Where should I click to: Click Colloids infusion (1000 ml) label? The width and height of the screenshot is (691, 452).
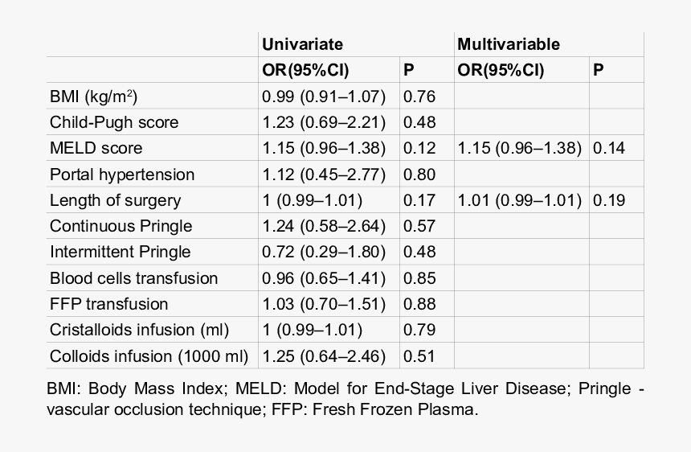(x=149, y=355)
